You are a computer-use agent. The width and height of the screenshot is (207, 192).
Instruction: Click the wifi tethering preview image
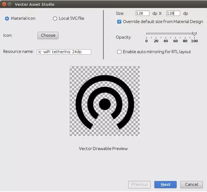tap(105, 101)
